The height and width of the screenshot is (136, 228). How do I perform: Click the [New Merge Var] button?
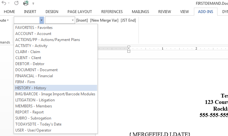tap(104, 20)
